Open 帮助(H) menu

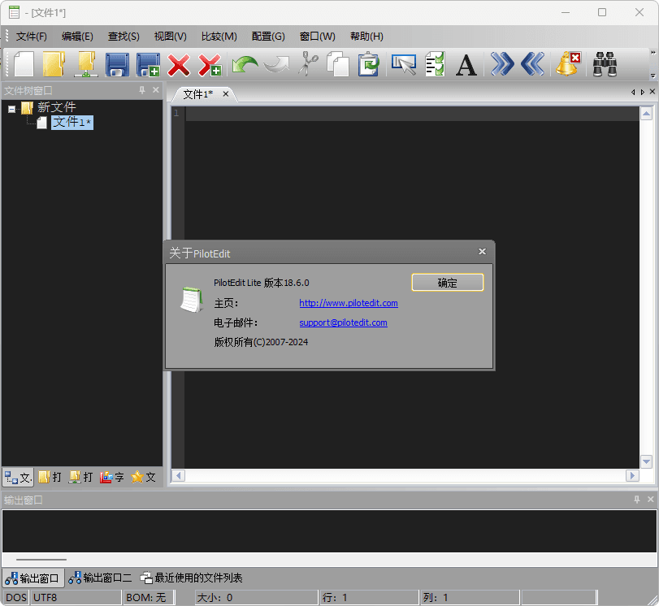(x=366, y=37)
